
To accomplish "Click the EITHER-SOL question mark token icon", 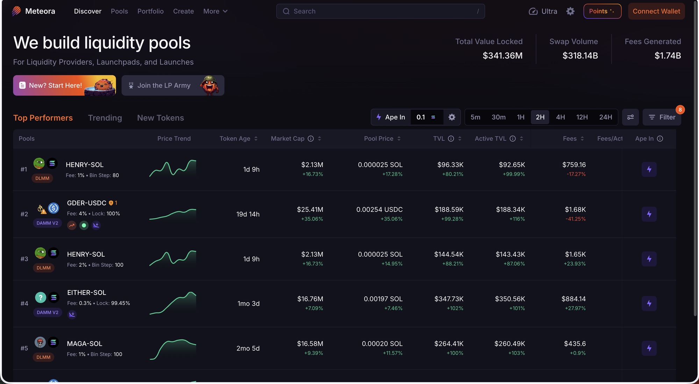I will (41, 297).
